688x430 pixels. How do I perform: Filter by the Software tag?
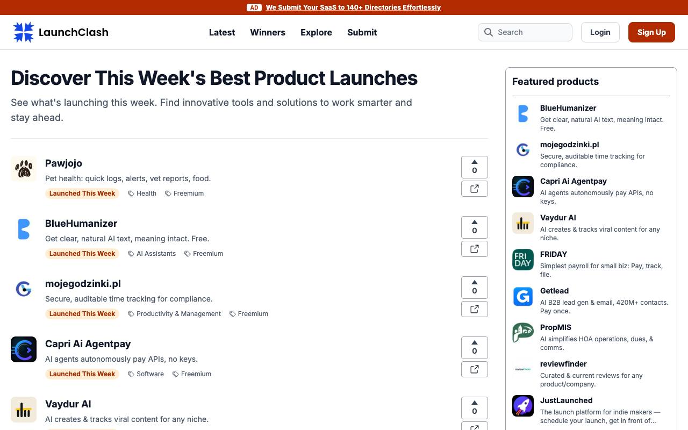click(x=146, y=374)
